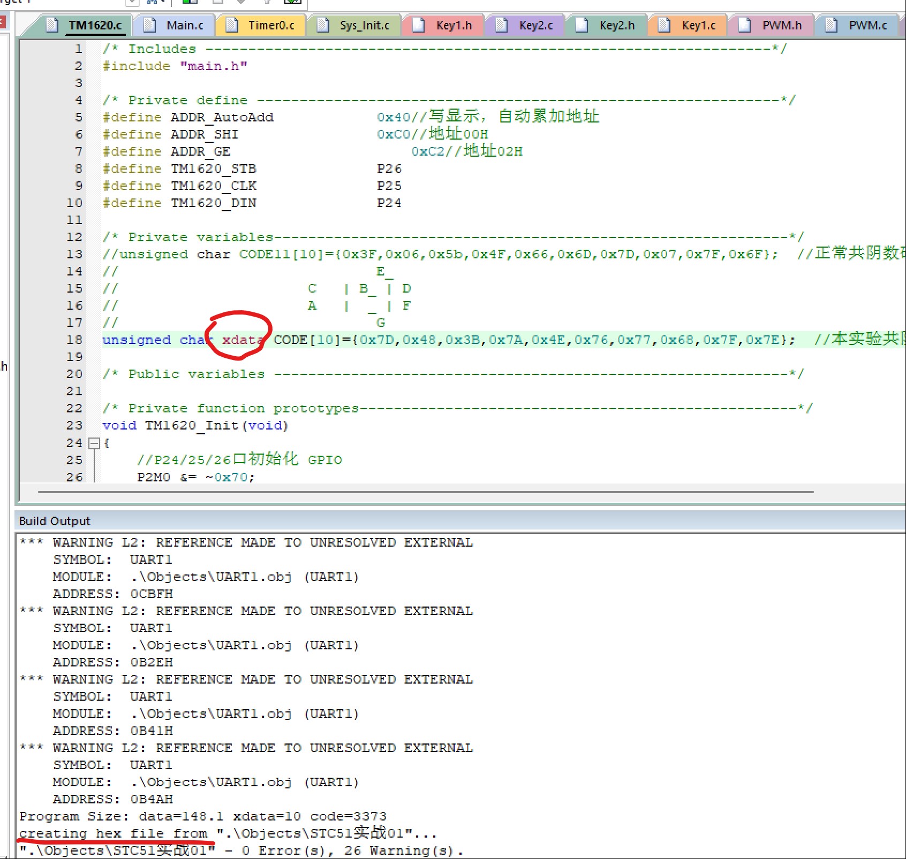The height and width of the screenshot is (859, 906).
Task: Click the 0x40 value on line 5
Action: (394, 117)
